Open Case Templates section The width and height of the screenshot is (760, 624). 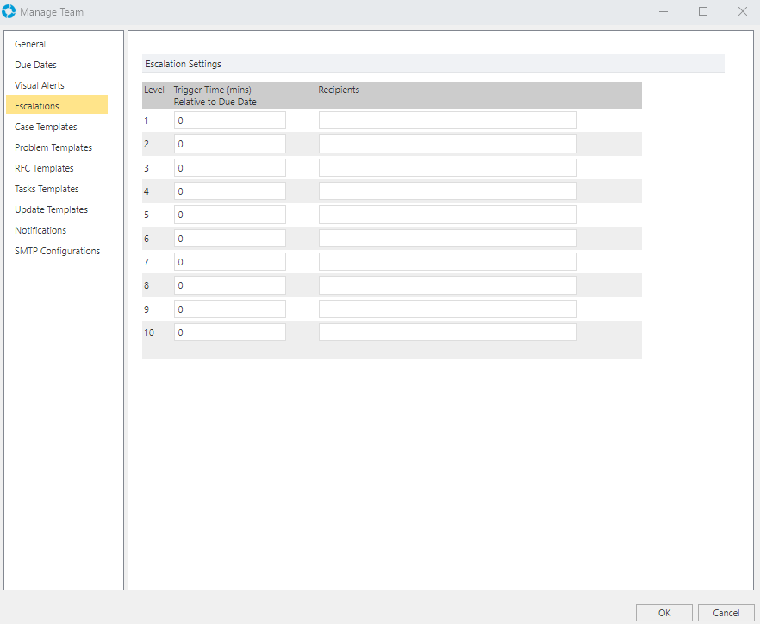coord(46,127)
